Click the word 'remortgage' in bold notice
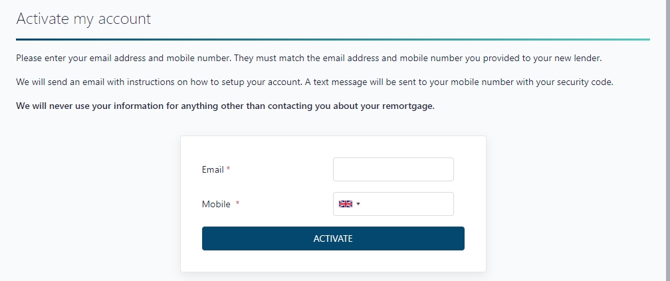The image size is (670, 281). [407, 106]
